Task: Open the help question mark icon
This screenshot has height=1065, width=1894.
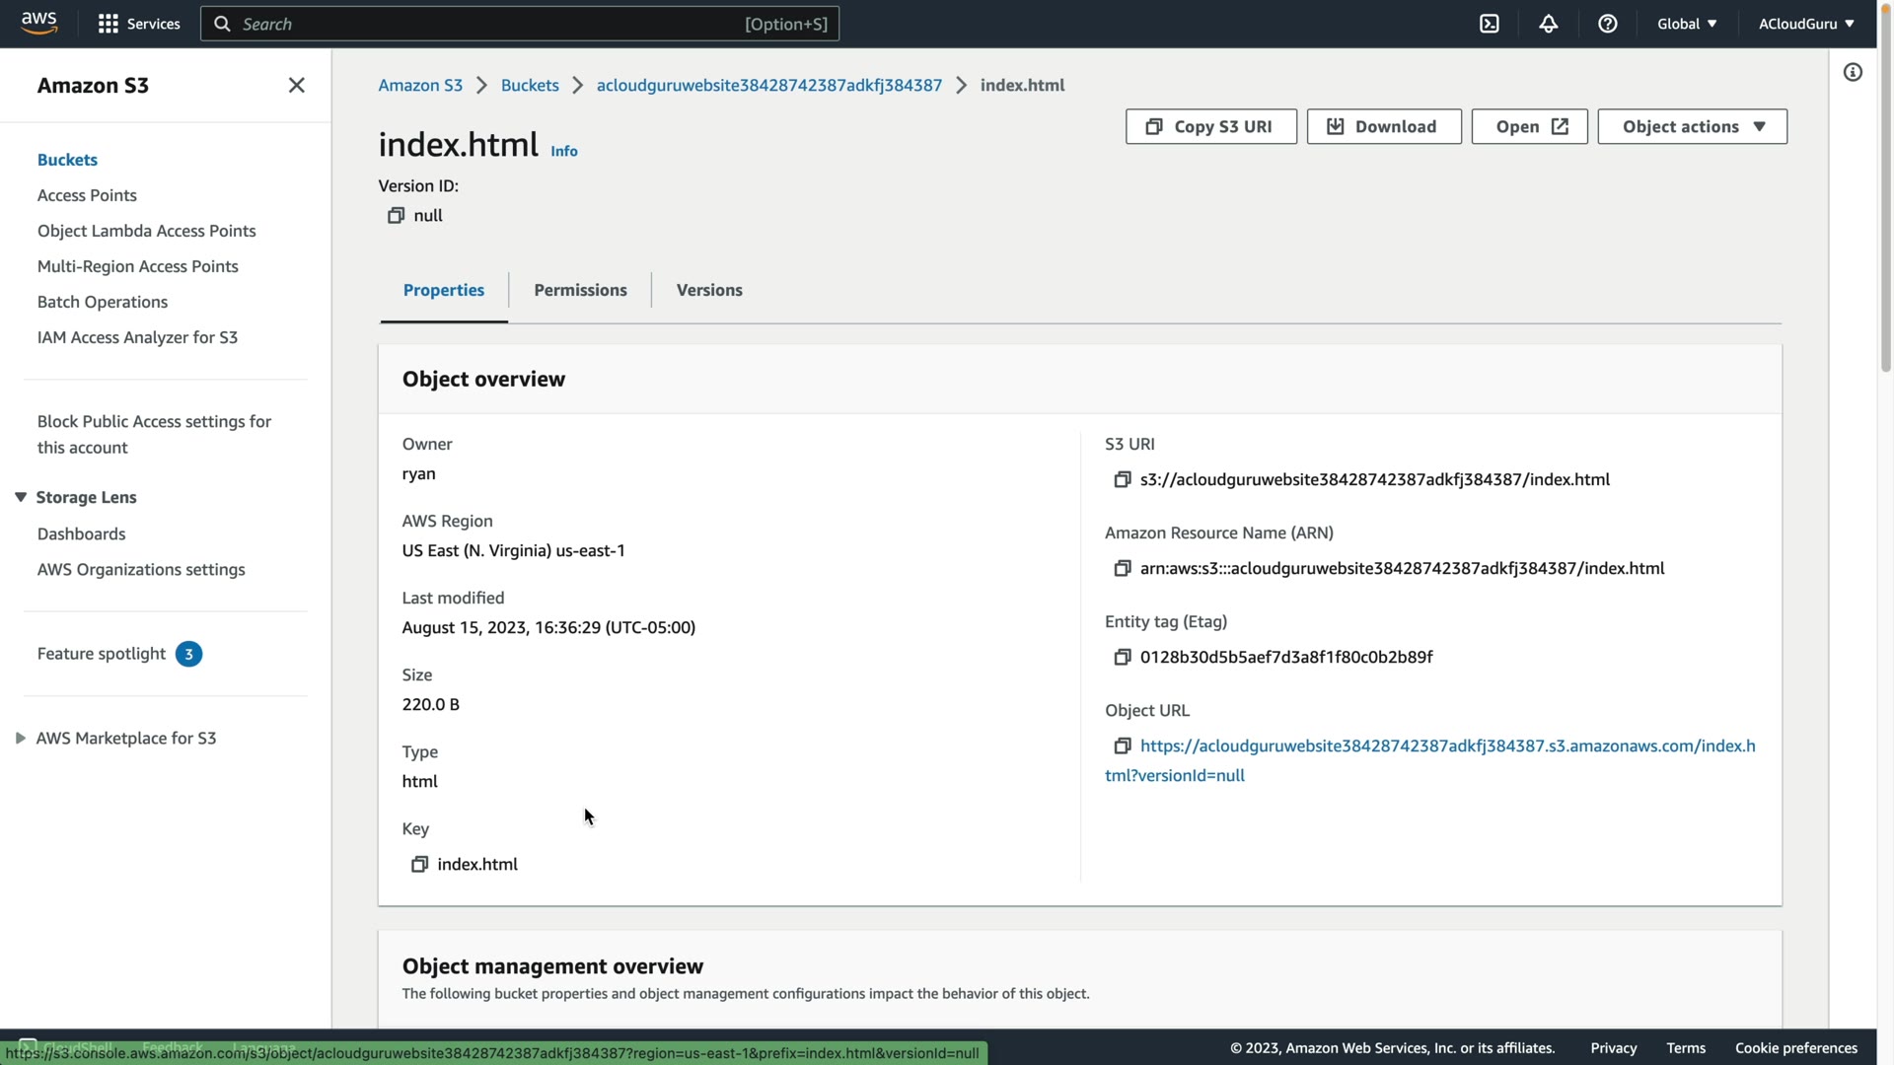Action: coord(1607,24)
